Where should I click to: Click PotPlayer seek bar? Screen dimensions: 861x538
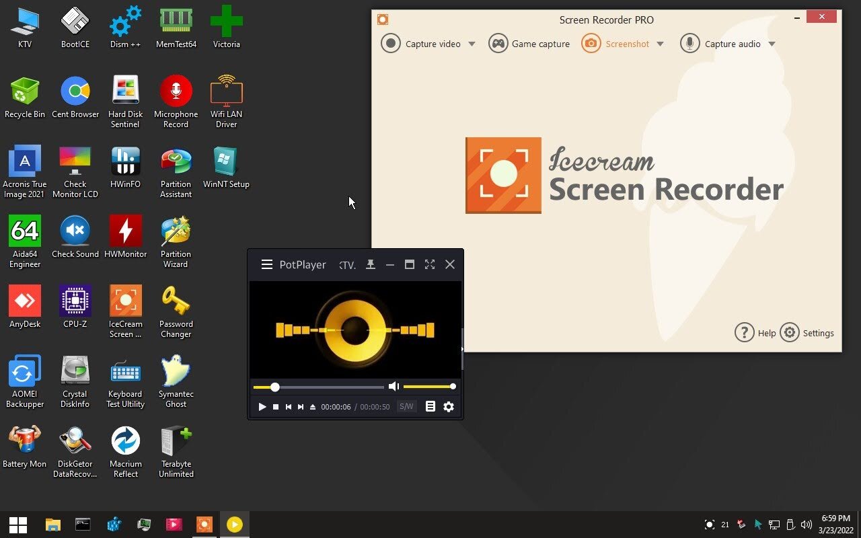(x=319, y=387)
